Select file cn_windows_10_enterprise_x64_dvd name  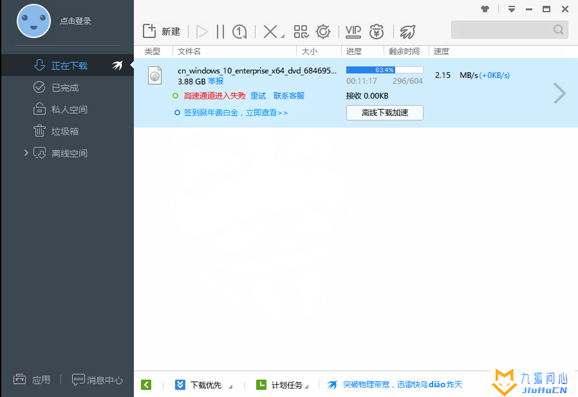pyautogui.click(x=257, y=70)
